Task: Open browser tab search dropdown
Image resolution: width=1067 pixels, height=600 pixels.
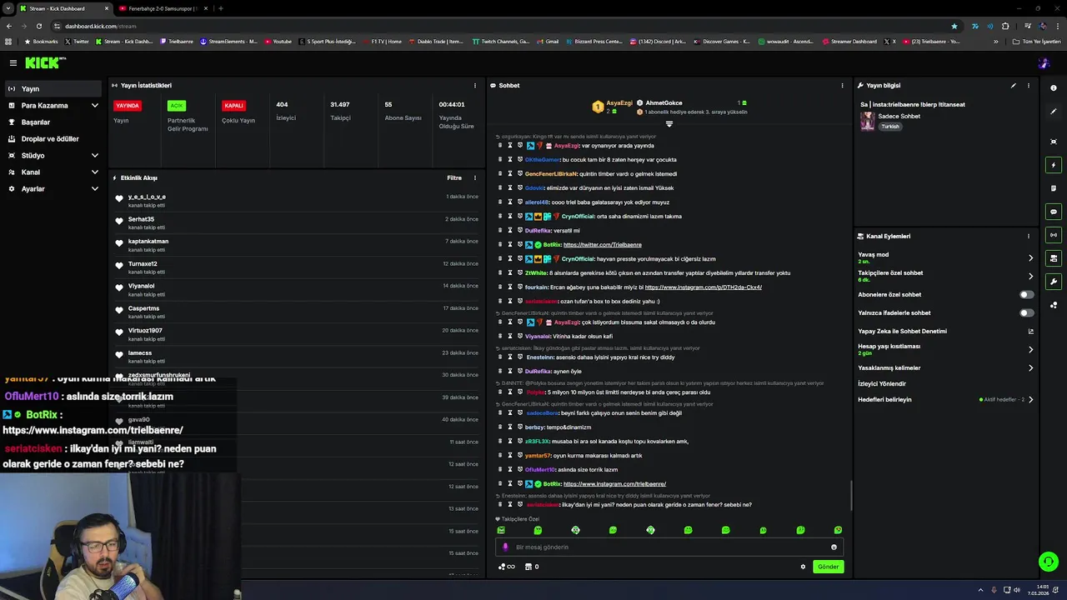Action: click(x=8, y=8)
